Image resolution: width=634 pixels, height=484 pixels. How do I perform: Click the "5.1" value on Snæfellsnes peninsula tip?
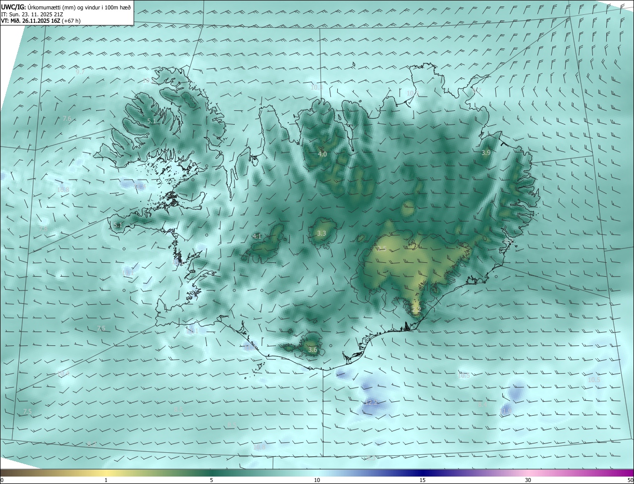(117, 225)
